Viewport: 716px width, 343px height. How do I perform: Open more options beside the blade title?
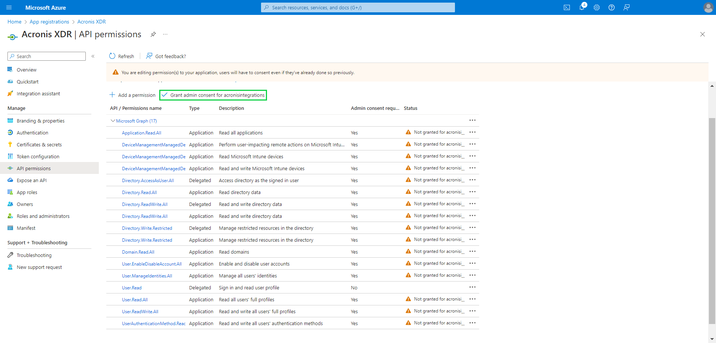[x=165, y=34]
